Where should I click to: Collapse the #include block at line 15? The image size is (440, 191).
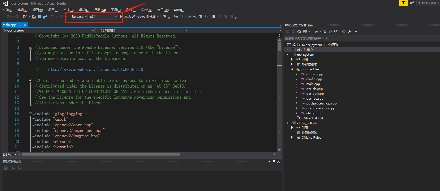click(30, 114)
